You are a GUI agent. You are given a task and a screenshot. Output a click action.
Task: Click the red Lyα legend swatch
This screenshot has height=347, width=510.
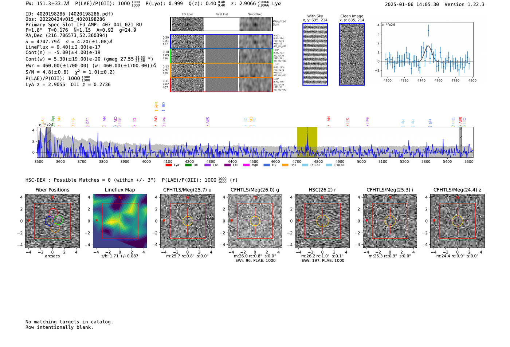pos(169,165)
